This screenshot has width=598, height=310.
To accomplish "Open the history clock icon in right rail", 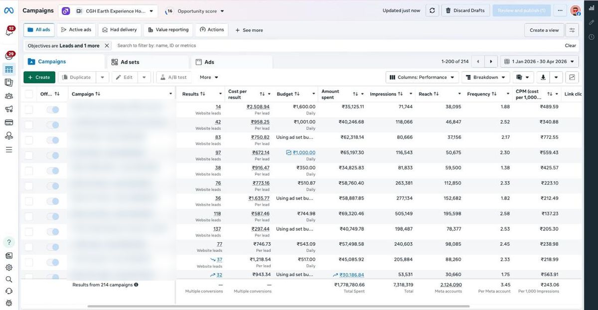I will tap(591, 37).
